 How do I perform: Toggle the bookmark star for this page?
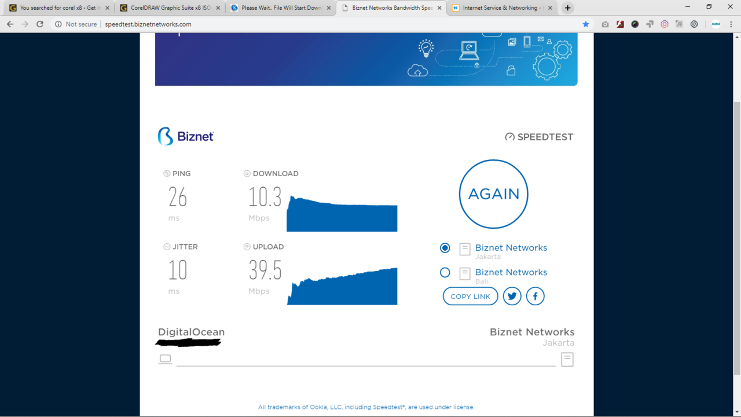point(586,24)
